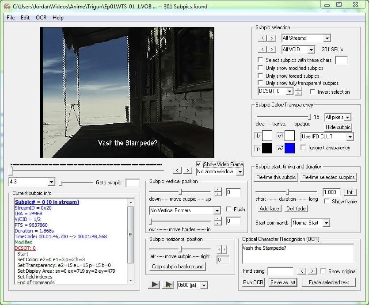Image resolution: width=369 pixels, height=305 pixels.
Task: Click Re-time selected subpics button
Action: coord(328,177)
